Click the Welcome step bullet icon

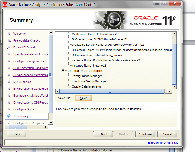(x=9, y=34)
